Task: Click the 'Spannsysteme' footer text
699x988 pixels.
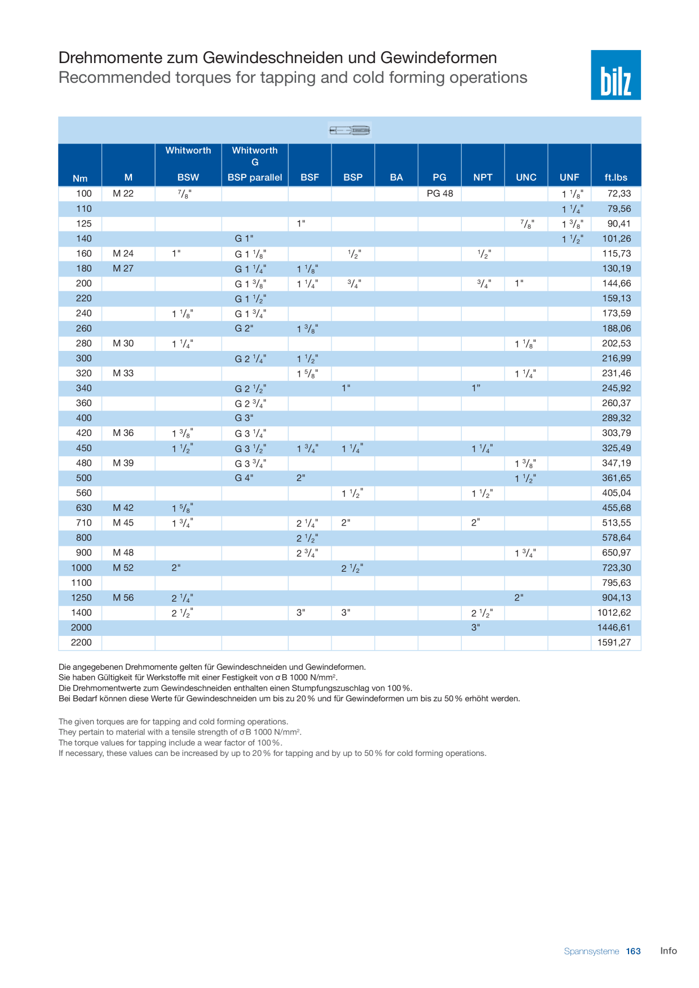Action: click(591, 951)
